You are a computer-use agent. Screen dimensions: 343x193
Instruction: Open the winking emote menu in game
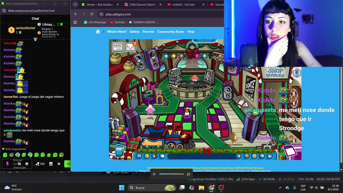147,156
